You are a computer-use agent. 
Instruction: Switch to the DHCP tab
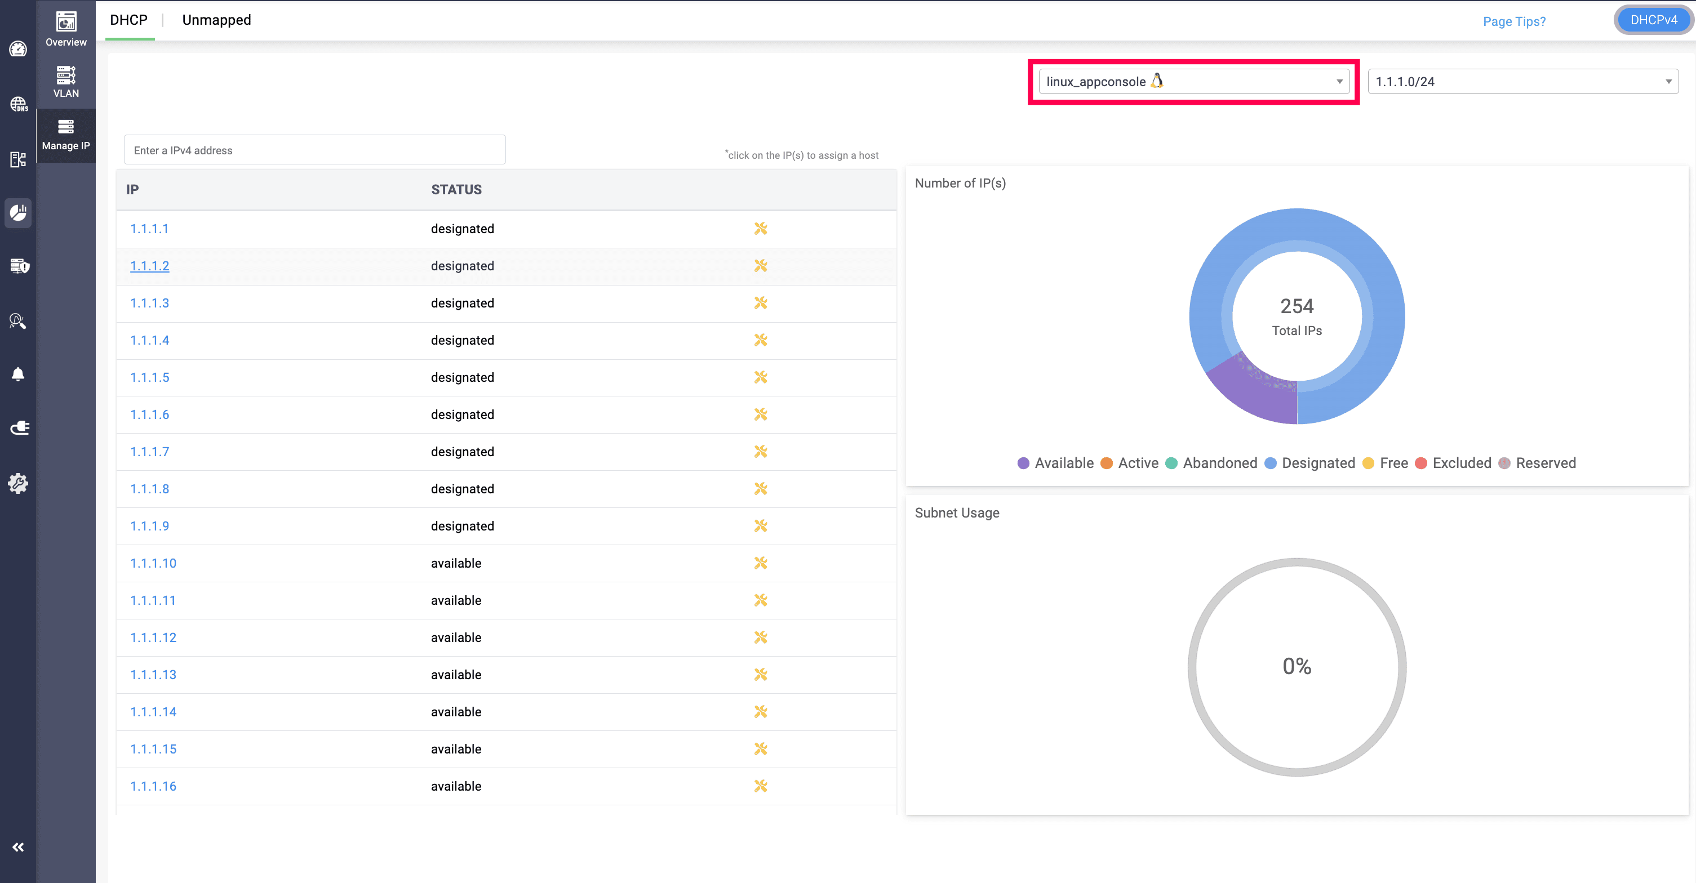click(x=128, y=20)
